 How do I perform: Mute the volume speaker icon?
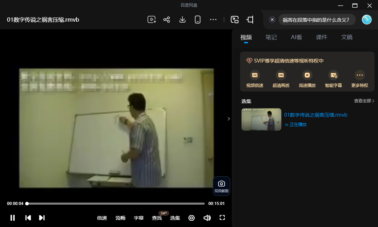[x=207, y=218]
